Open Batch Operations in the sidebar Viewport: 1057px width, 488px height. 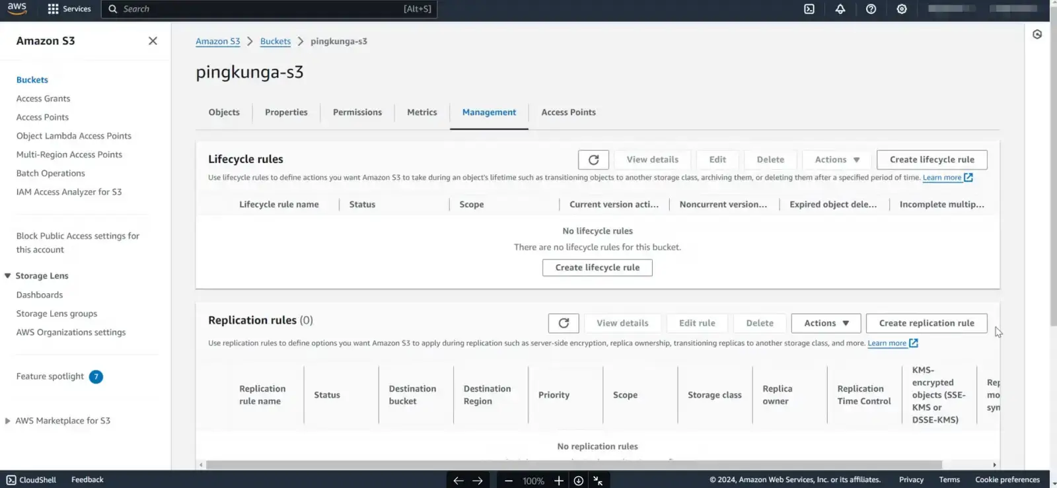(x=51, y=173)
